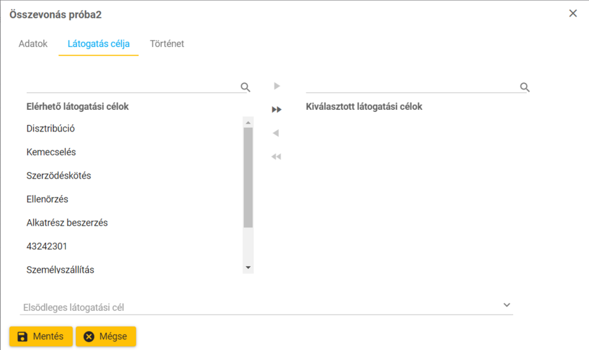Switch to the Adatok tab

[x=33, y=44]
